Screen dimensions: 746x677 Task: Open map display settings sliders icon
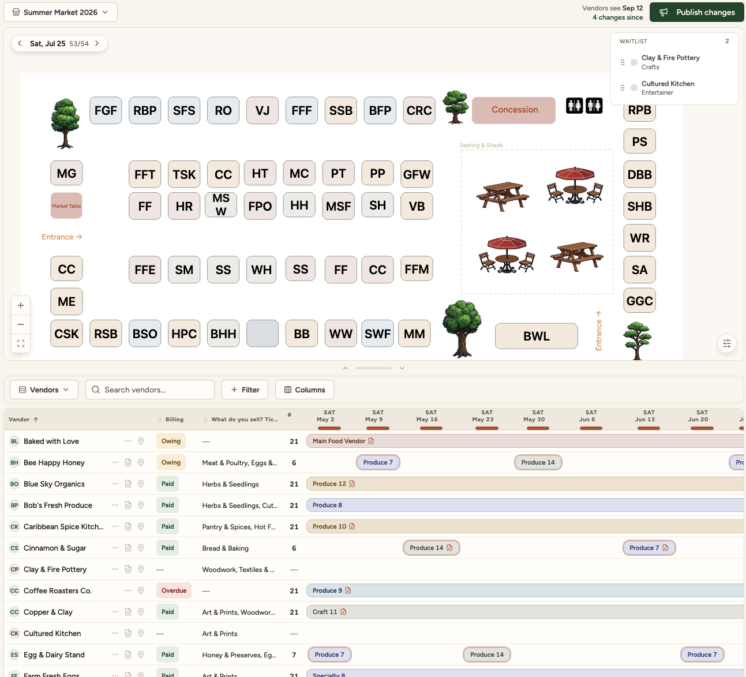[727, 343]
